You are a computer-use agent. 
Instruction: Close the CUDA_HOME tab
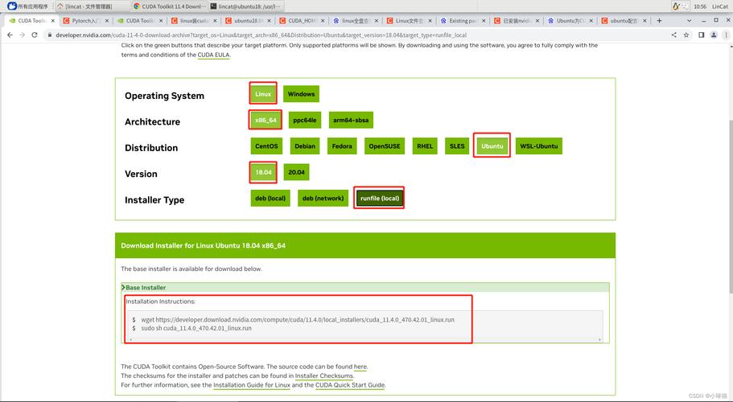point(323,21)
